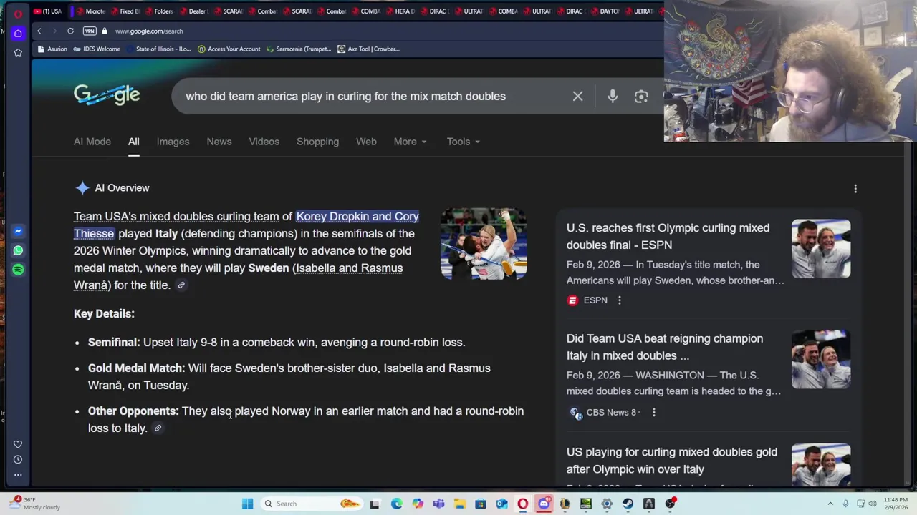The image size is (917, 515).
Task: Select the Images search tab
Action: (173, 142)
